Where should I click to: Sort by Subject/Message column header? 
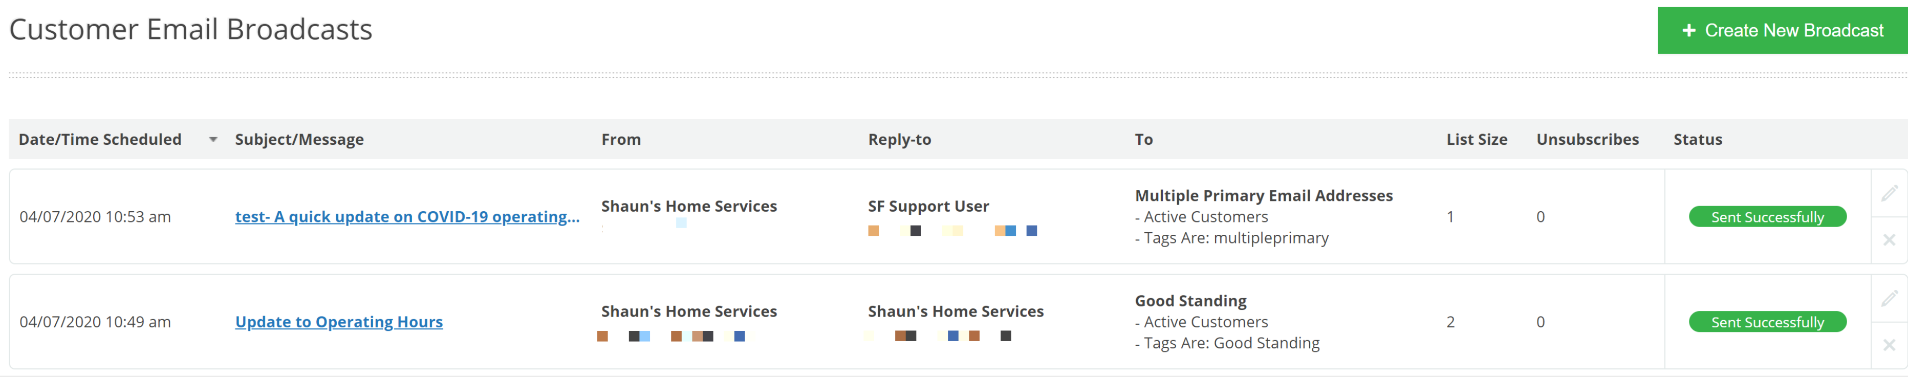pos(299,139)
